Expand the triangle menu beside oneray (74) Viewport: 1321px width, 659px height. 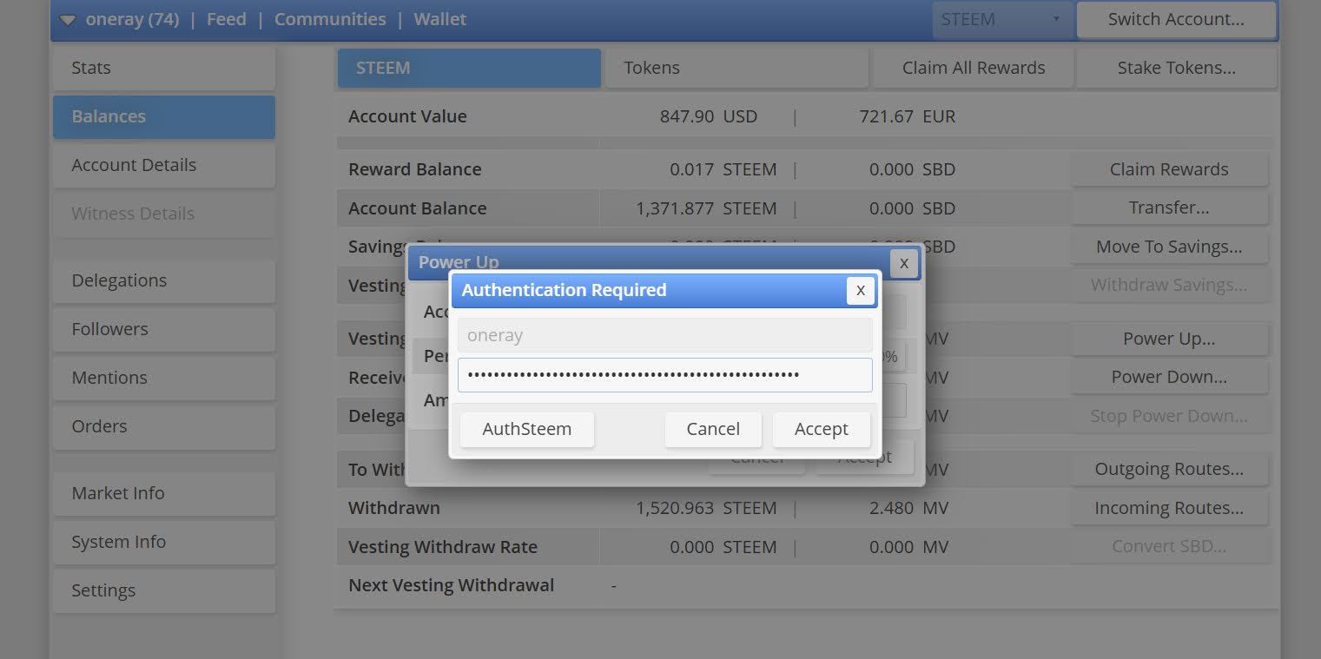point(68,20)
